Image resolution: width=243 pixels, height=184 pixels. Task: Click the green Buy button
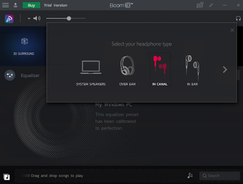point(31,5)
